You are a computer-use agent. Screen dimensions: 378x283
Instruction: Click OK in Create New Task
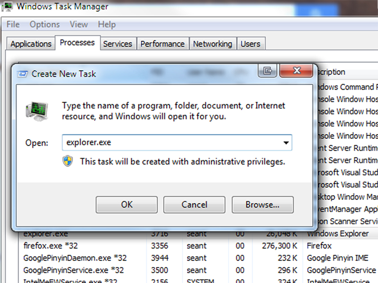(127, 205)
